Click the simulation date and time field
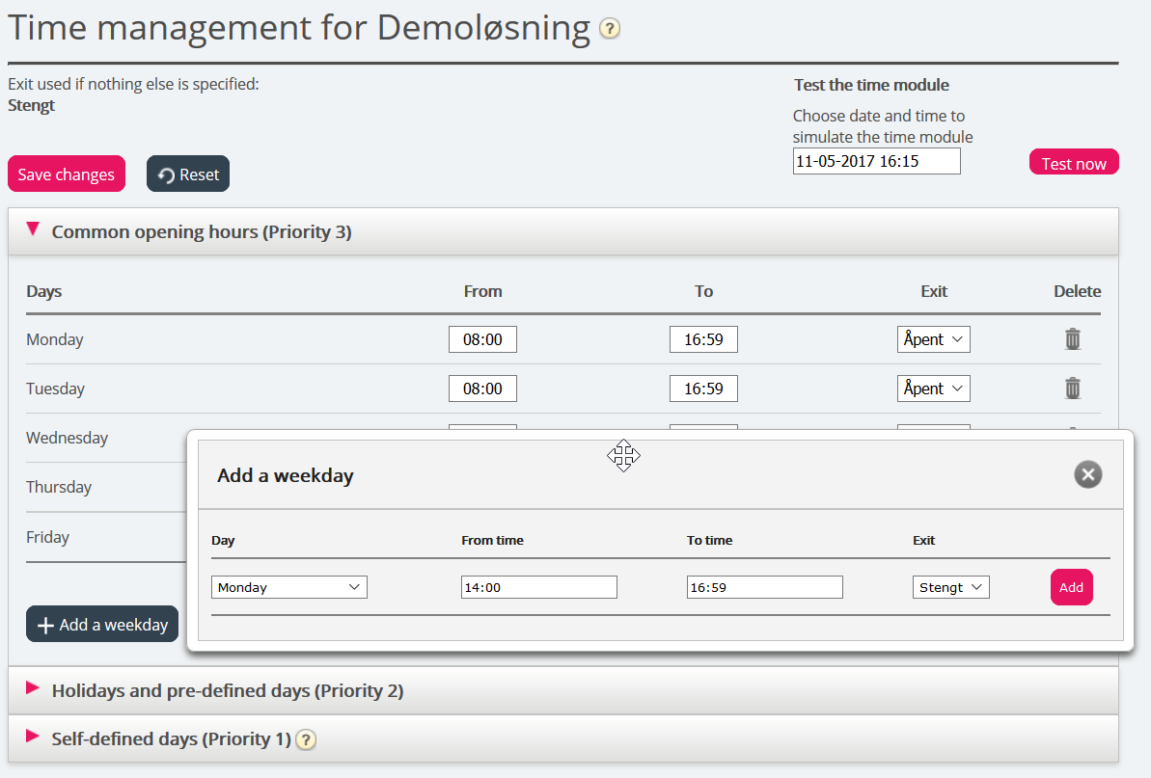Image resolution: width=1151 pixels, height=778 pixels. 876,162
